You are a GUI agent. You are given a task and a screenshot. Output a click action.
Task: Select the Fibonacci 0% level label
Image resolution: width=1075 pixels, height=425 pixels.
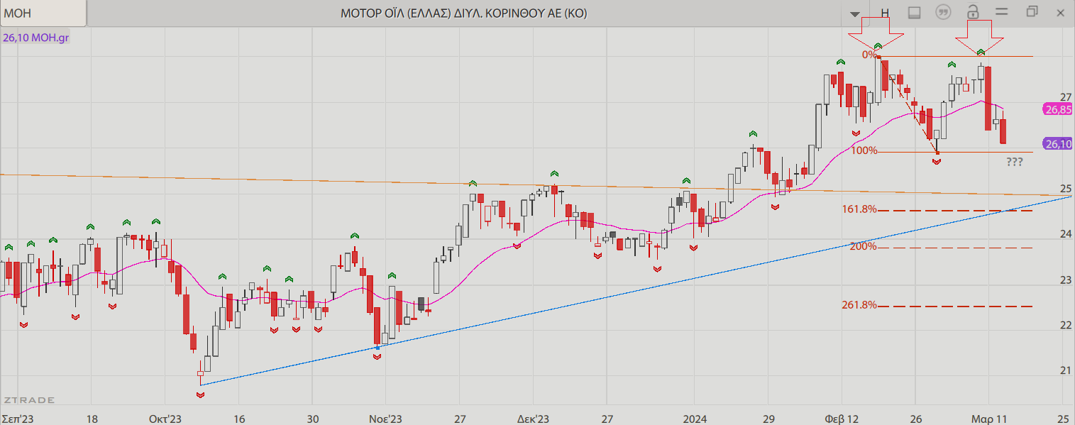(x=869, y=55)
